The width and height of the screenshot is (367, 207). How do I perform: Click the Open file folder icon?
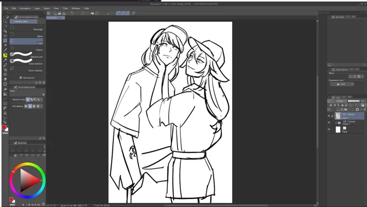(59, 13)
